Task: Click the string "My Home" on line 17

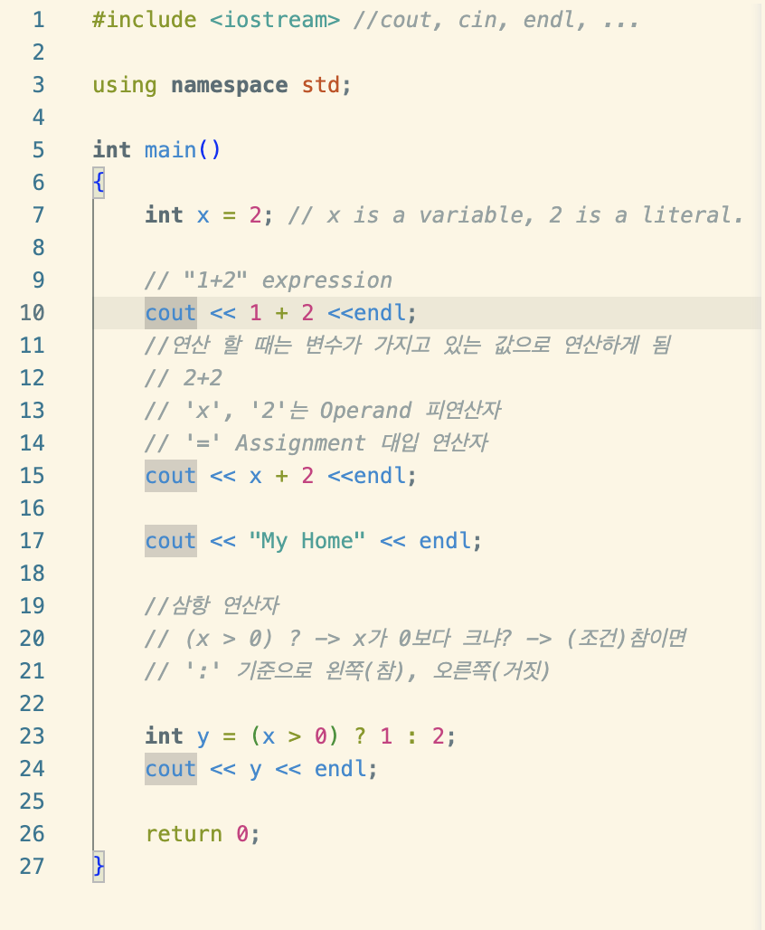Action: point(307,541)
